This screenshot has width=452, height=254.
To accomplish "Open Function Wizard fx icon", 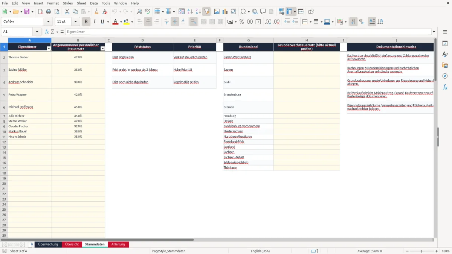I will click(47, 32).
